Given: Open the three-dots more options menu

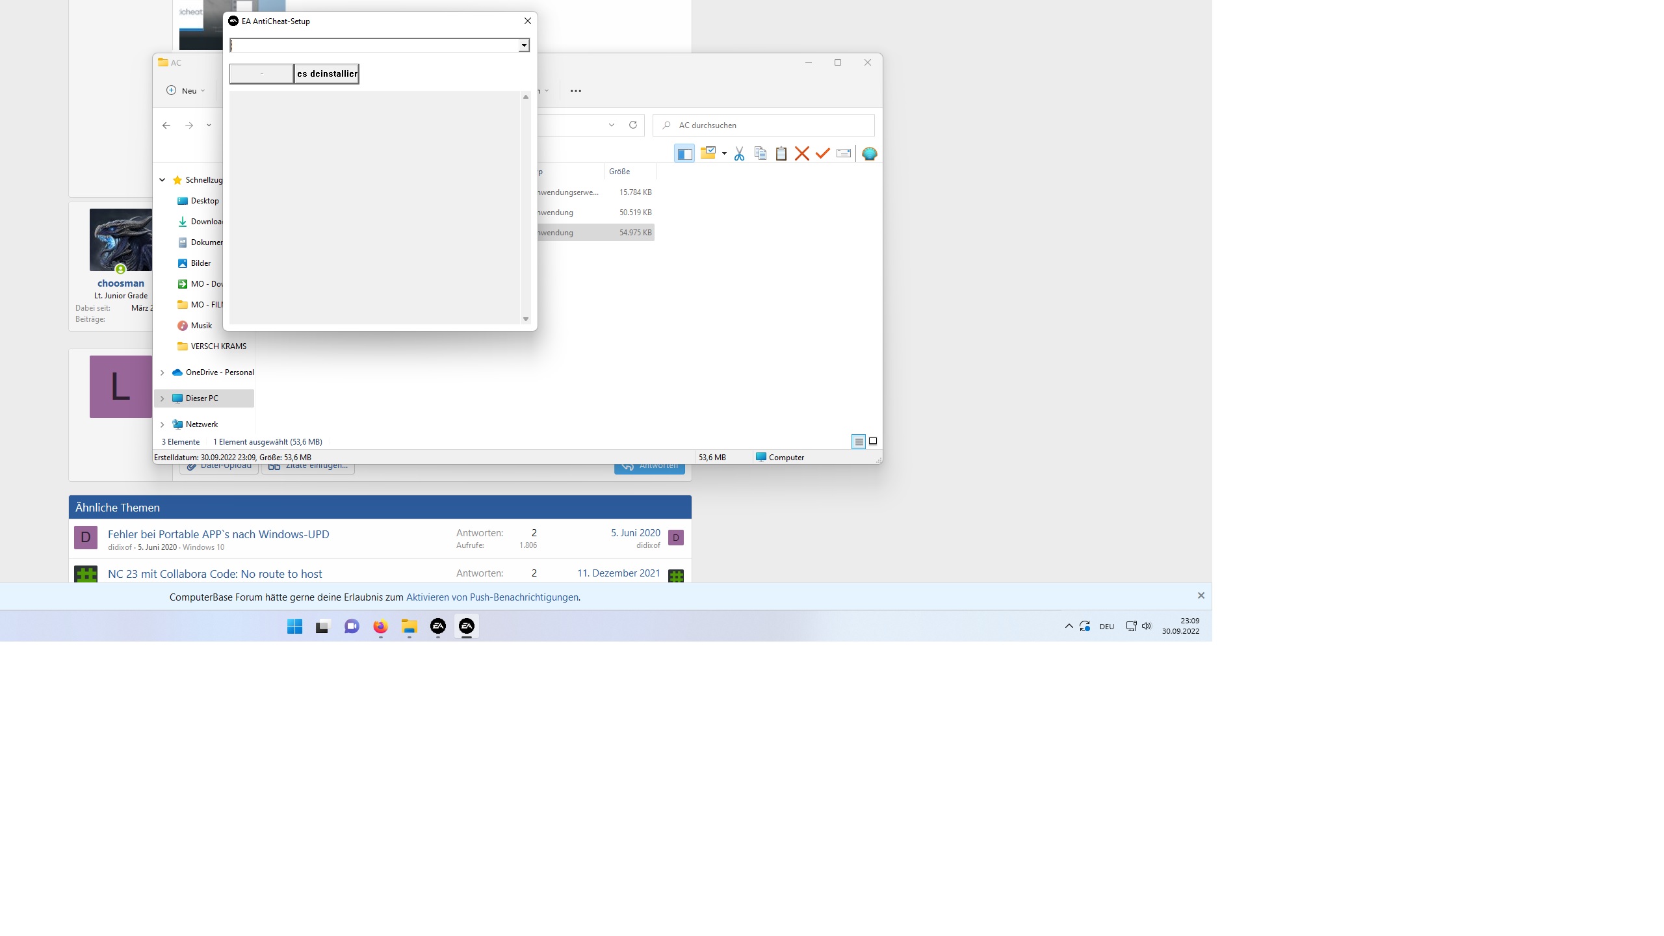Looking at the screenshot, I should click(576, 91).
